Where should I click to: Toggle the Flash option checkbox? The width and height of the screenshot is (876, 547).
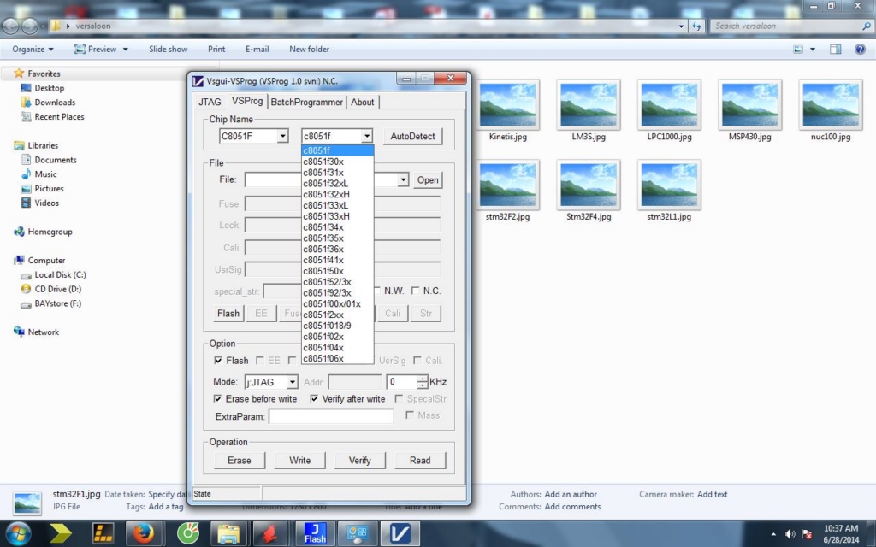tap(218, 361)
